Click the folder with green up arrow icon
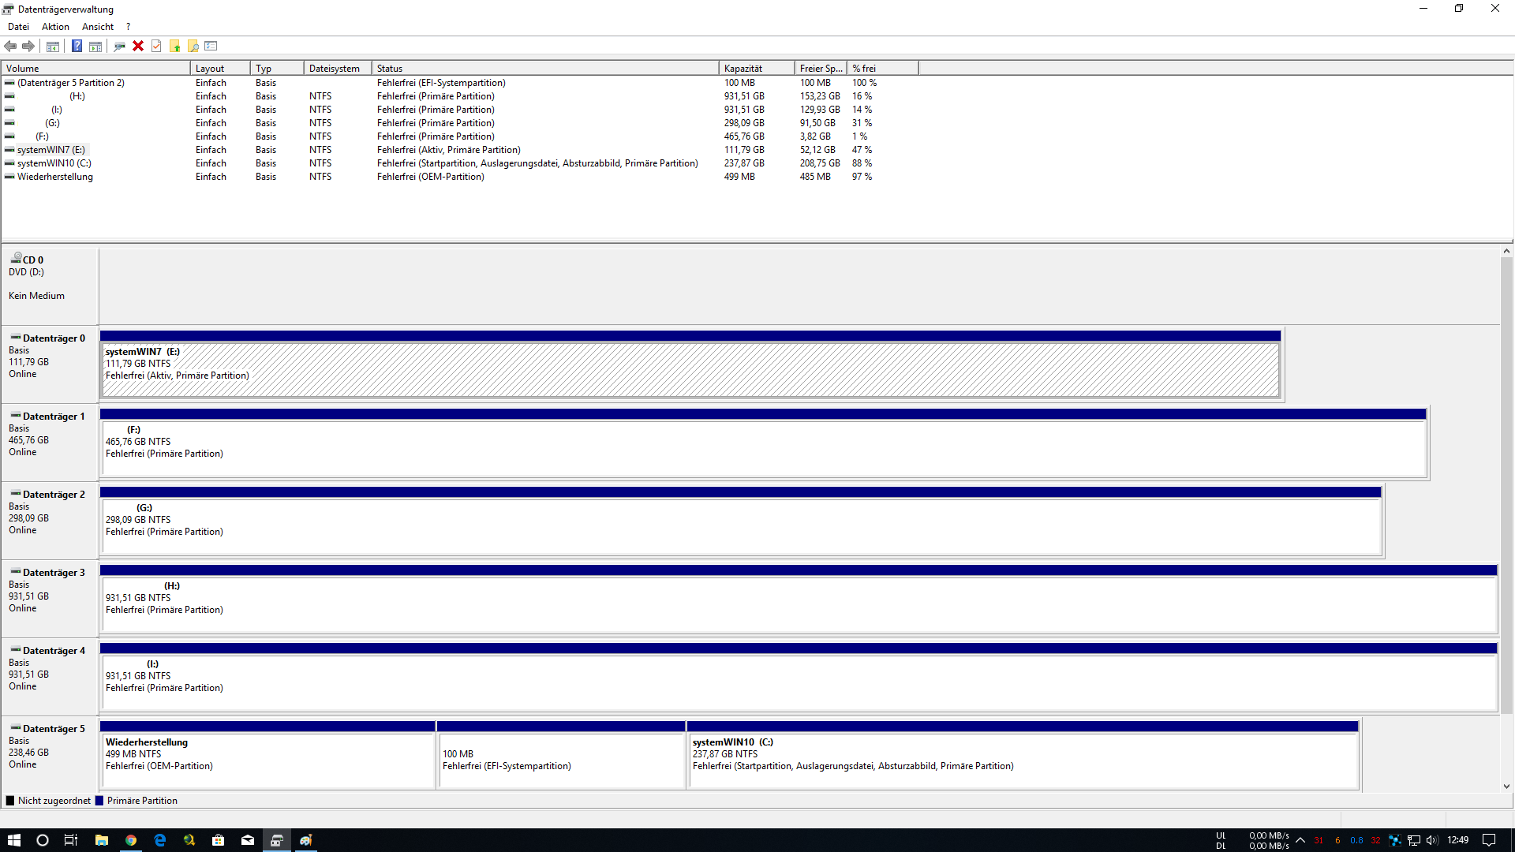 coord(174,46)
